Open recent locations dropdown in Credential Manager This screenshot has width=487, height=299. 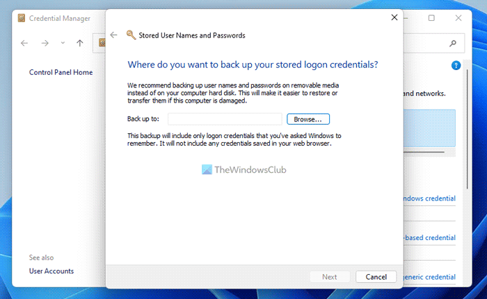click(63, 43)
